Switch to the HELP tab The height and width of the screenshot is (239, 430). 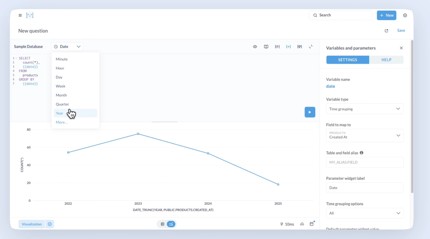click(386, 60)
